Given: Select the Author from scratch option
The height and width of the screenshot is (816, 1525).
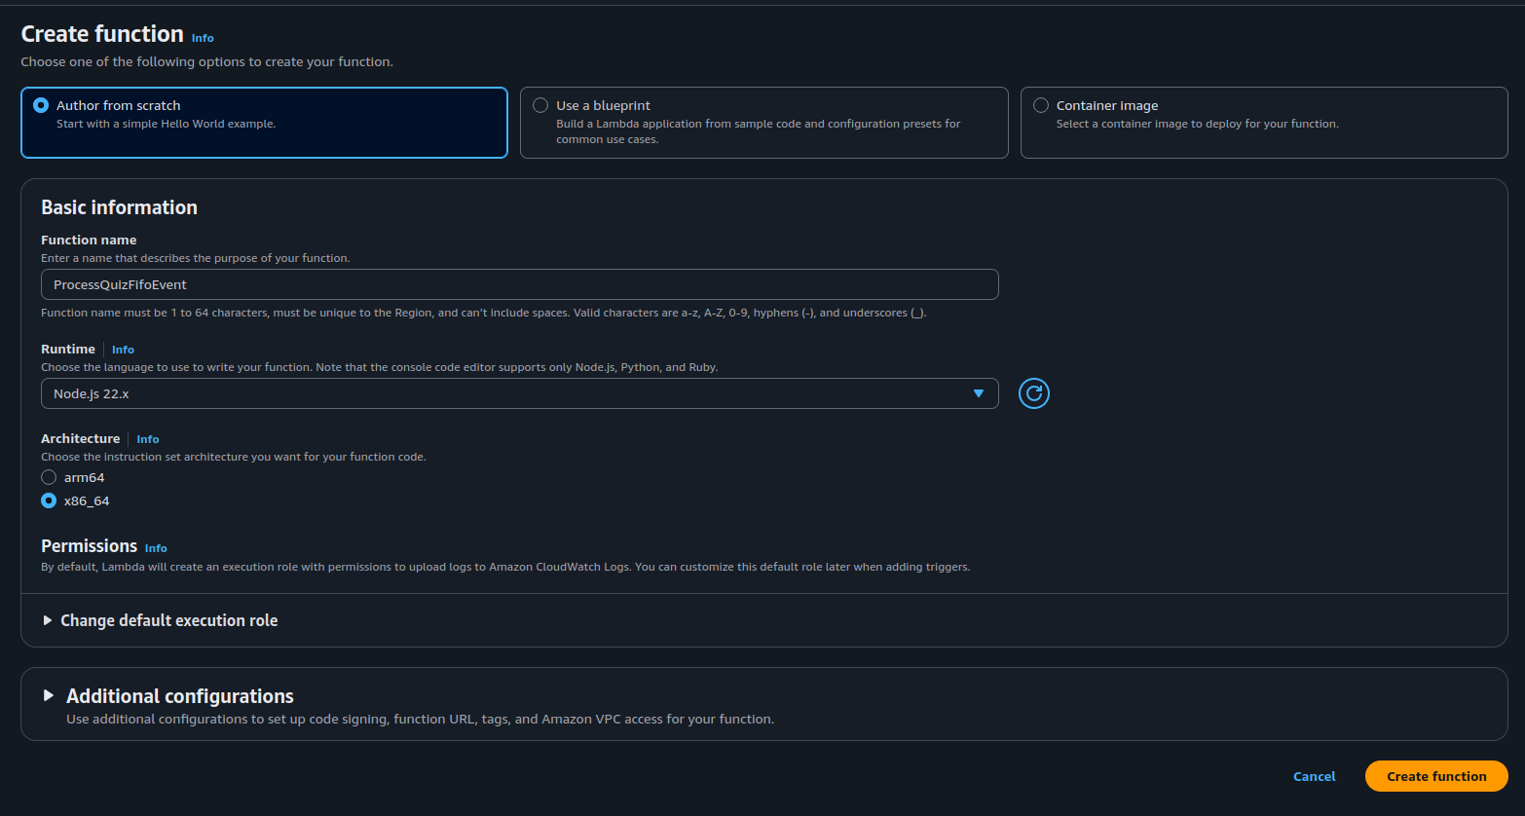Looking at the screenshot, I should (41, 105).
